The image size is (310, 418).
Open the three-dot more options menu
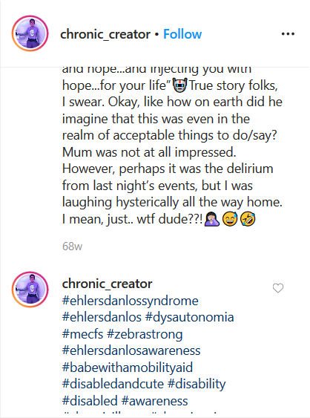coord(288,34)
